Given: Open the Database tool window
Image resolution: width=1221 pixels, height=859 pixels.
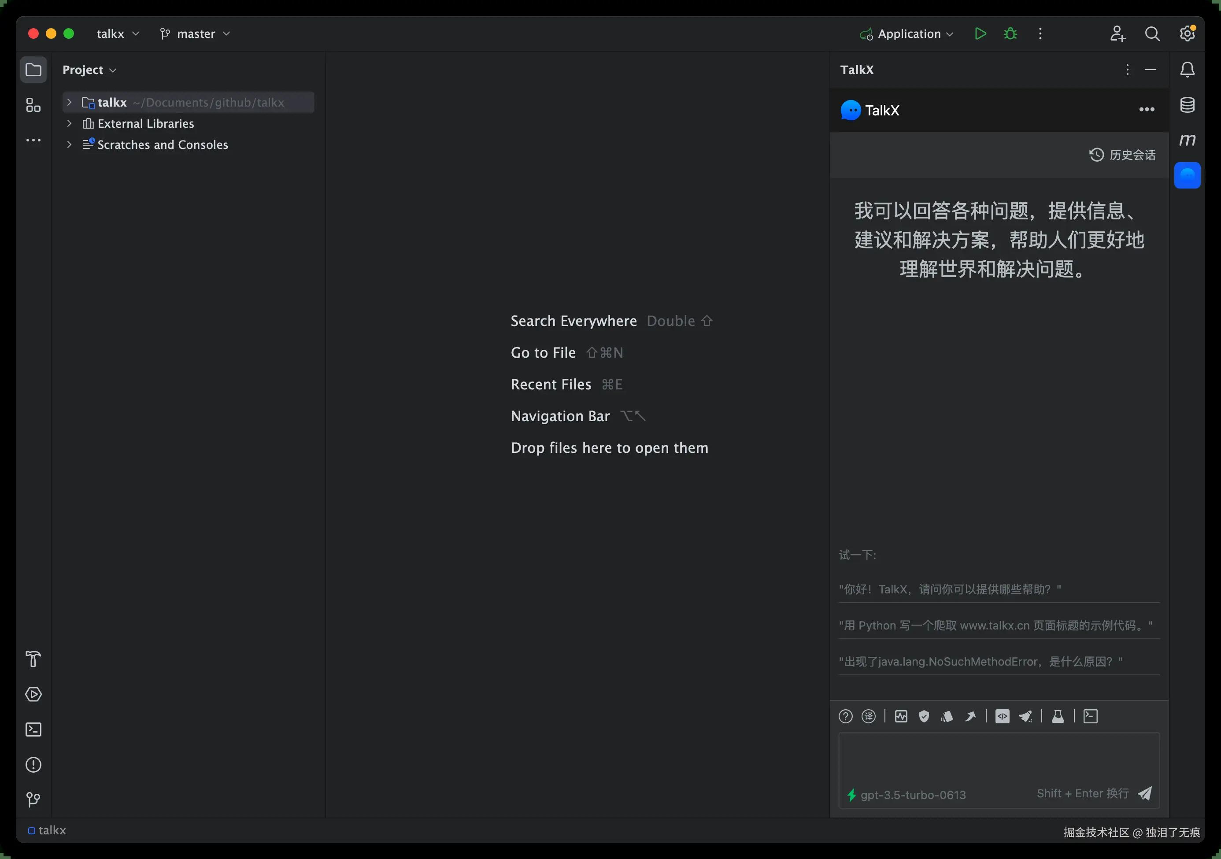Looking at the screenshot, I should pyautogui.click(x=1187, y=105).
